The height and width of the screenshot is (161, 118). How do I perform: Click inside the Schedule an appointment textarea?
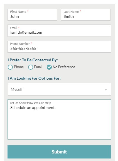(x=59, y=119)
